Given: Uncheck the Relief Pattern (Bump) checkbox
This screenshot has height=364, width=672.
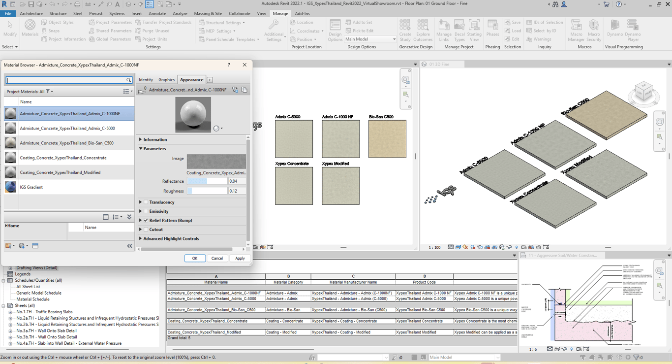Looking at the screenshot, I should 146,220.
